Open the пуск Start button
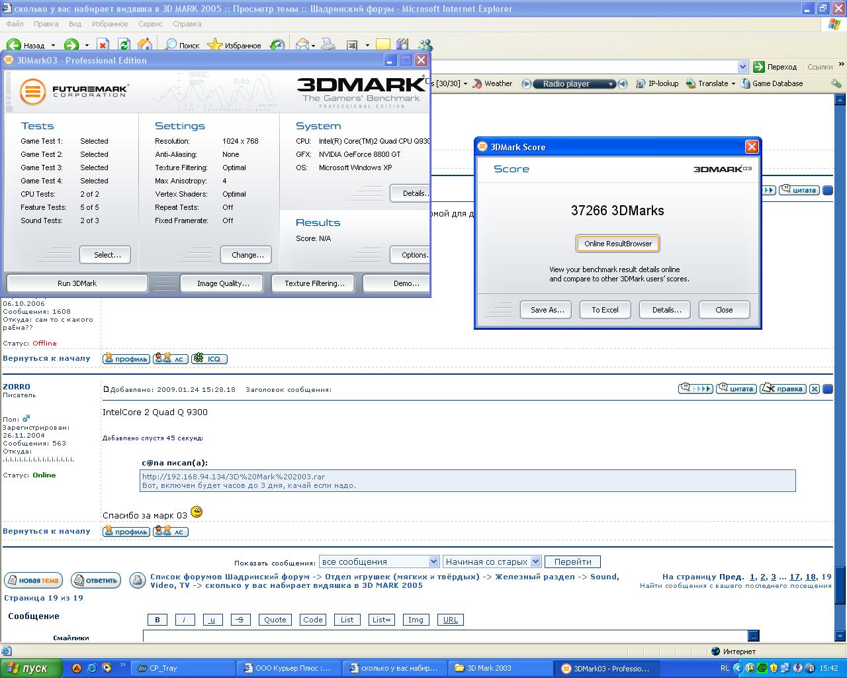 pyautogui.click(x=31, y=668)
